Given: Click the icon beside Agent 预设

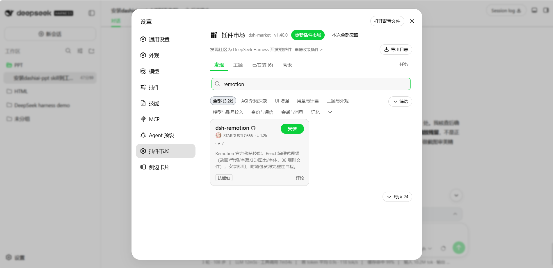Looking at the screenshot, I should [x=143, y=135].
